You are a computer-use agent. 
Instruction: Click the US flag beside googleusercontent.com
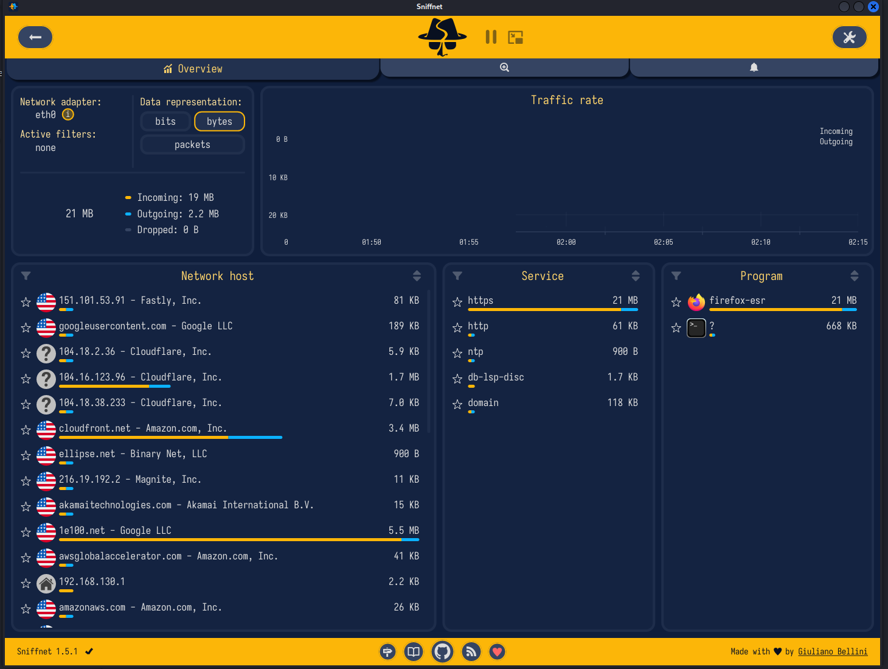point(46,327)
